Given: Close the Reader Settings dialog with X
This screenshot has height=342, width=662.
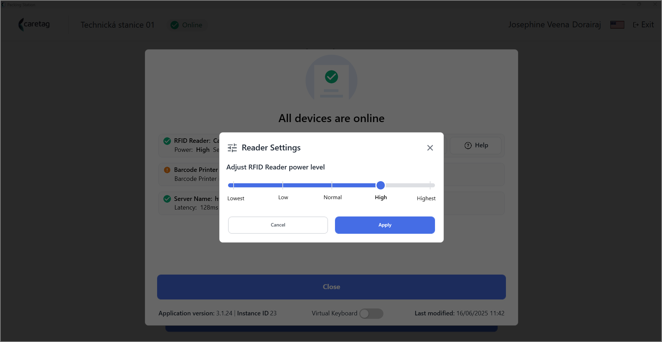Looking at the screenshot, I should coord(430,148).
